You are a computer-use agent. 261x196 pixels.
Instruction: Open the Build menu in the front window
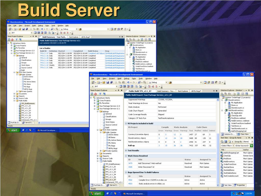click(x=119, y=79)
